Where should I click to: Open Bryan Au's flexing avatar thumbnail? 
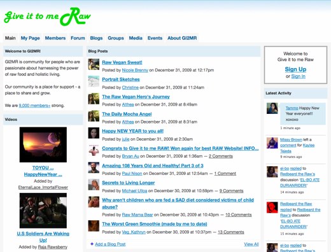click(x=94, y=150)
